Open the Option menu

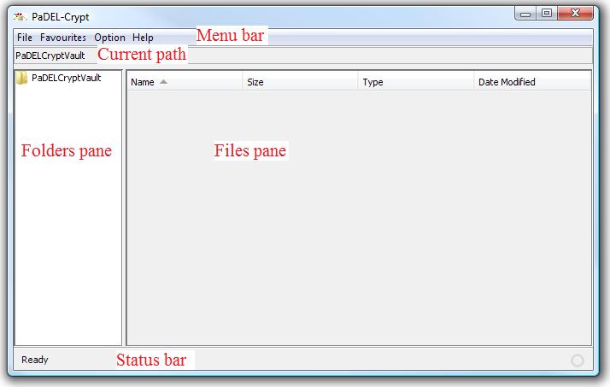(109, 38)
